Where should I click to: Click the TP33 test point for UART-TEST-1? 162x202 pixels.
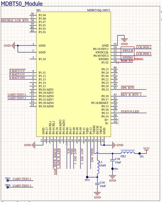8,180
